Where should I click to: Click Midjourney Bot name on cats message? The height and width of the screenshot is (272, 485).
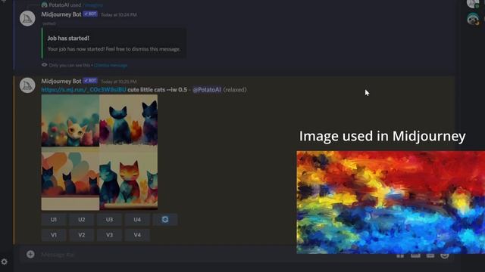[61, 81]
